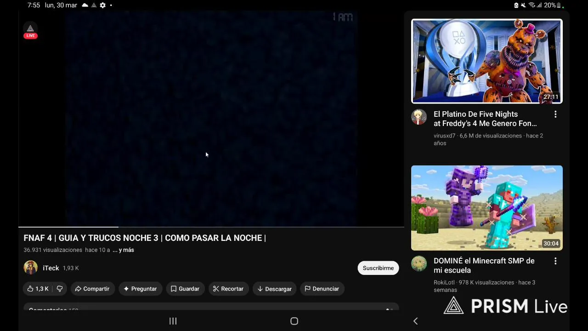The image size is (588, 331).
Task: Open the Recortar clip tool
Action: click(x=228, y=289)
